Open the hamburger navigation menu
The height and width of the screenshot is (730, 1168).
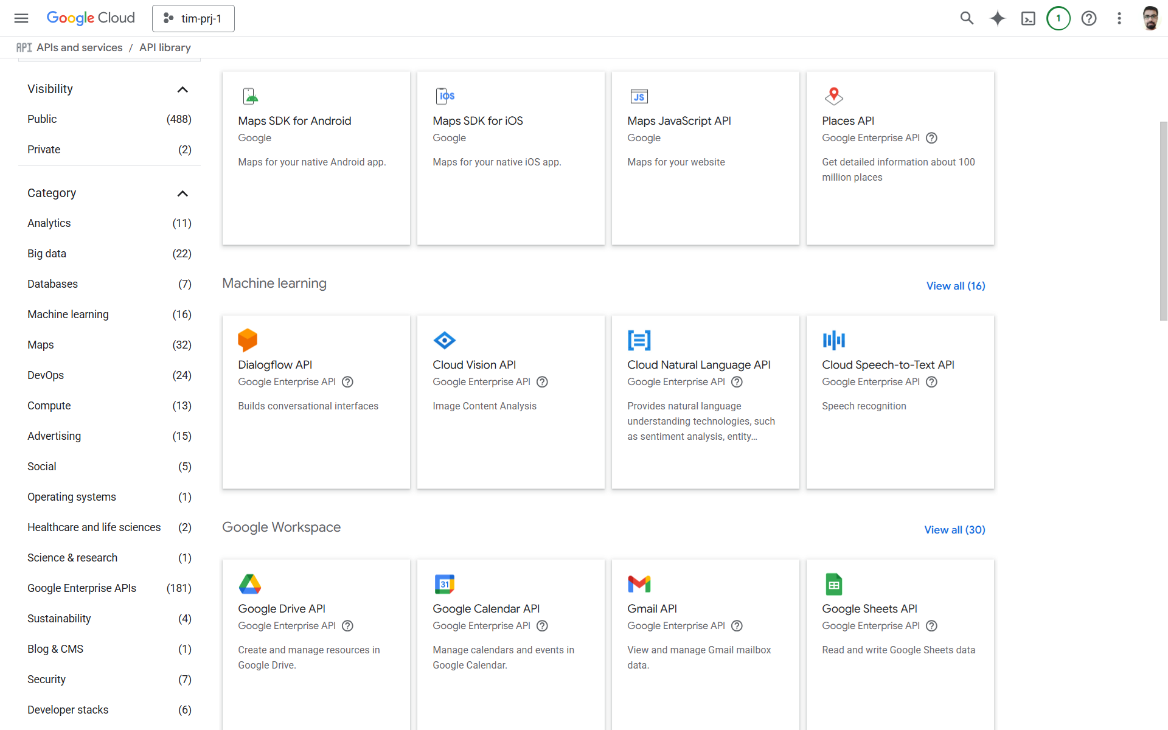(21, 18)
